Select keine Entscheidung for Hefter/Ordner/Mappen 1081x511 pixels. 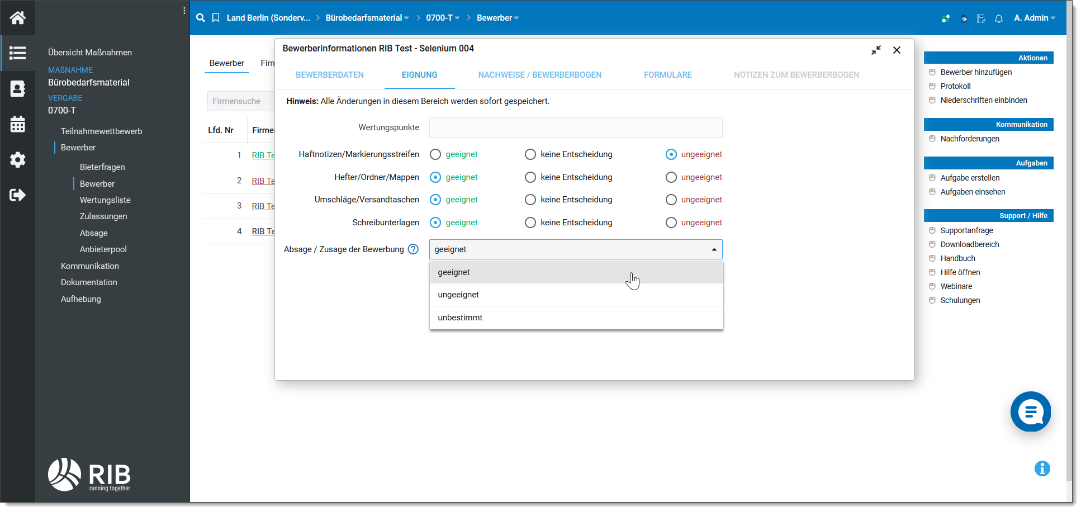point(530,177)
